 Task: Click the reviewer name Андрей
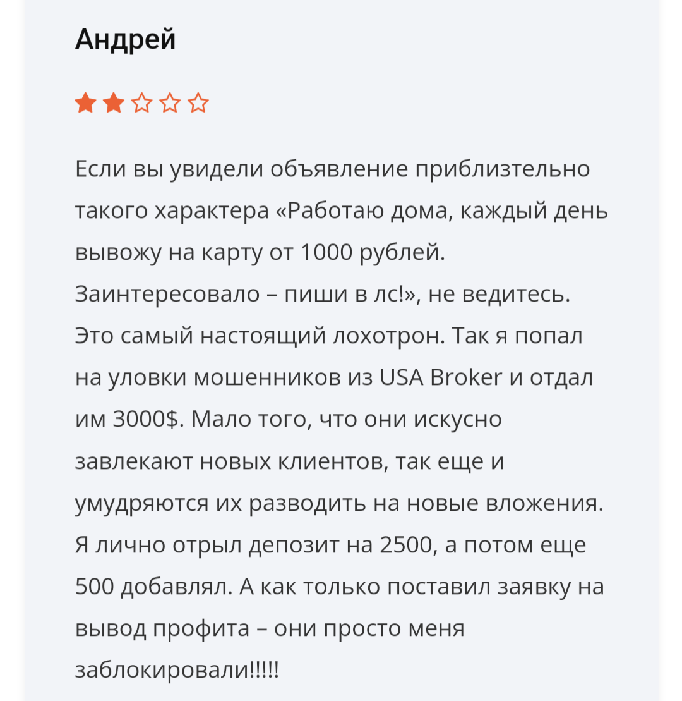[126, 39]
